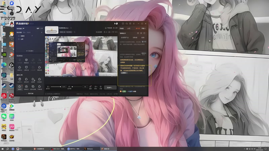The width and height of the screenshot is (269, 151).
Task: Click the stream cover thumbnail
Action: pos(52,30)
